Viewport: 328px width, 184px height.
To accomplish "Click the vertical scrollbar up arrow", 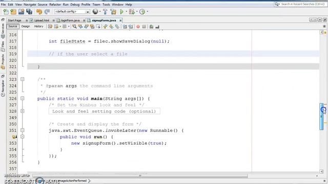I will point(321,32).
